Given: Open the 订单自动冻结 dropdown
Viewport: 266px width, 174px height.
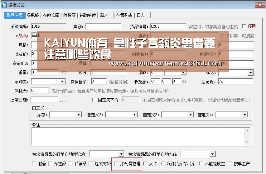Looking at the screenshot, I should (212, 154).
